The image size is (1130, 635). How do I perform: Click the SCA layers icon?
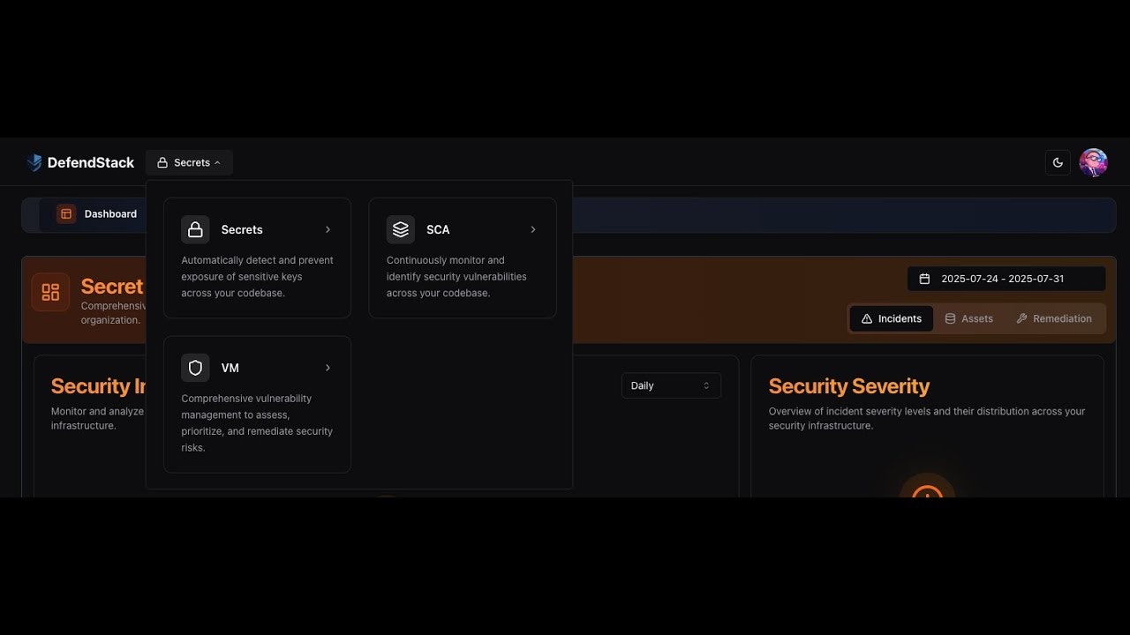click(400, 229)
